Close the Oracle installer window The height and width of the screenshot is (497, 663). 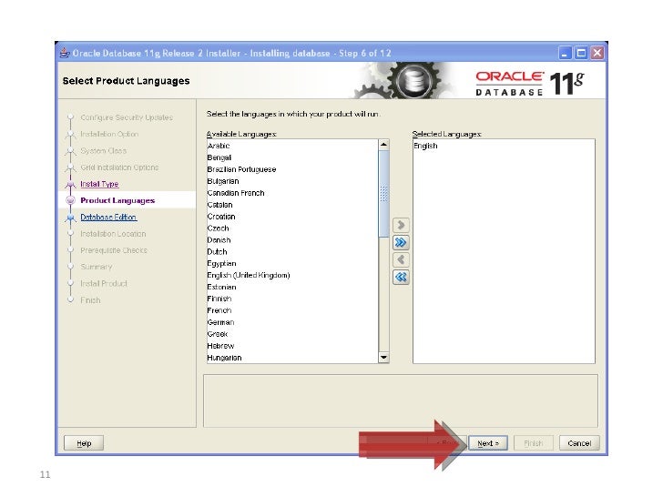point(597,53)
